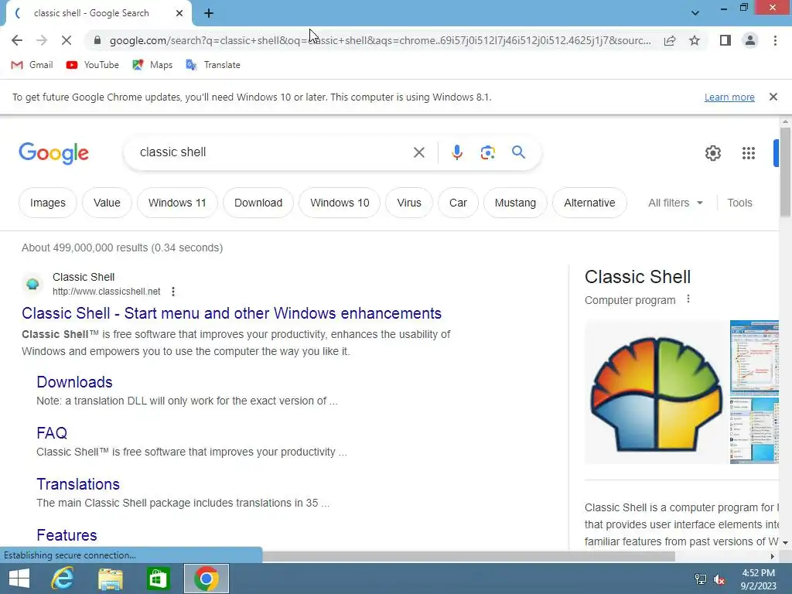The image size is (792, 594).
Task: Click the Classic Shell logo image
Action: pyautogui.click(x=656, y=392)
